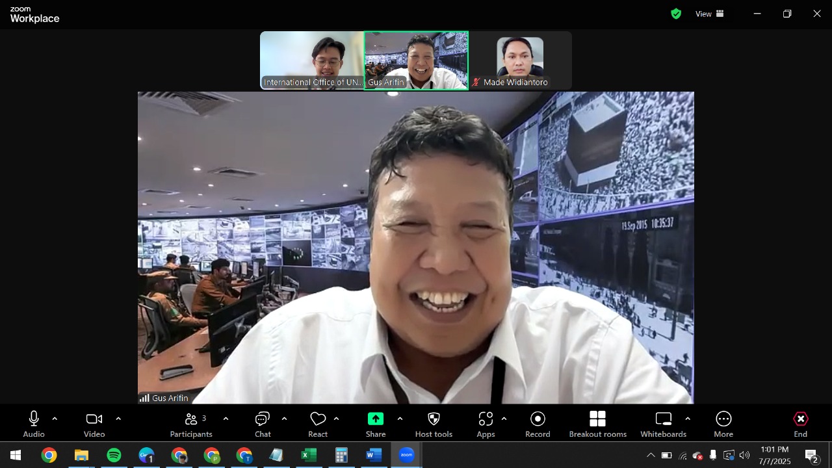832x468 pixels.
Task: Click the green encryption shield icon
Action: (676, 14)
